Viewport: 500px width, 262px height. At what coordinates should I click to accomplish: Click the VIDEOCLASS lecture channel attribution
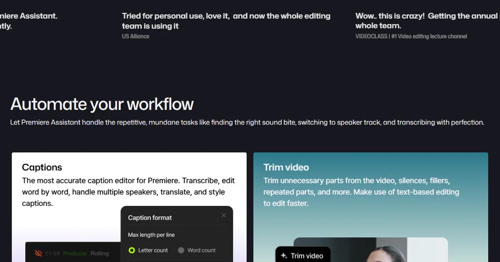[x=411, y=36]
